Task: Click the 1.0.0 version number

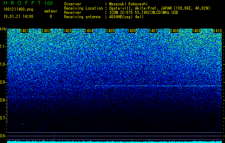Action: tap(49, 3)
